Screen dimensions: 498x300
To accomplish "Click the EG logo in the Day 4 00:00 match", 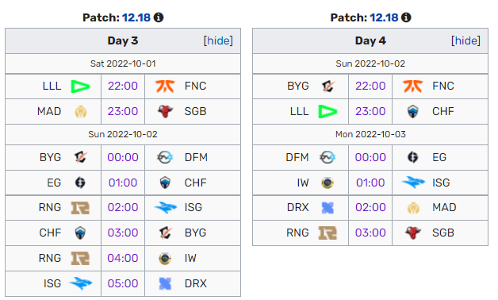I will (x=412, y=157).
